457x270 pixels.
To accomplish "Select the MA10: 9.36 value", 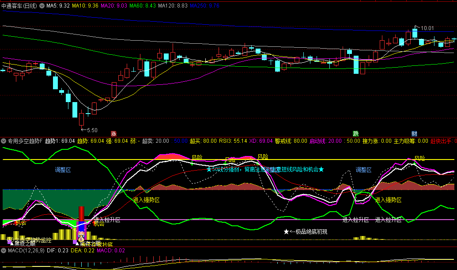I will pos(85,6).
